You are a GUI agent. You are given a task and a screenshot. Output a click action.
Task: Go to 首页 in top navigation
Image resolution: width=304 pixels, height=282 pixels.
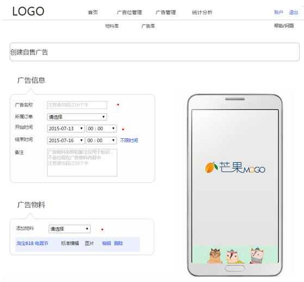pyautogui.click(x=93, y=12)
